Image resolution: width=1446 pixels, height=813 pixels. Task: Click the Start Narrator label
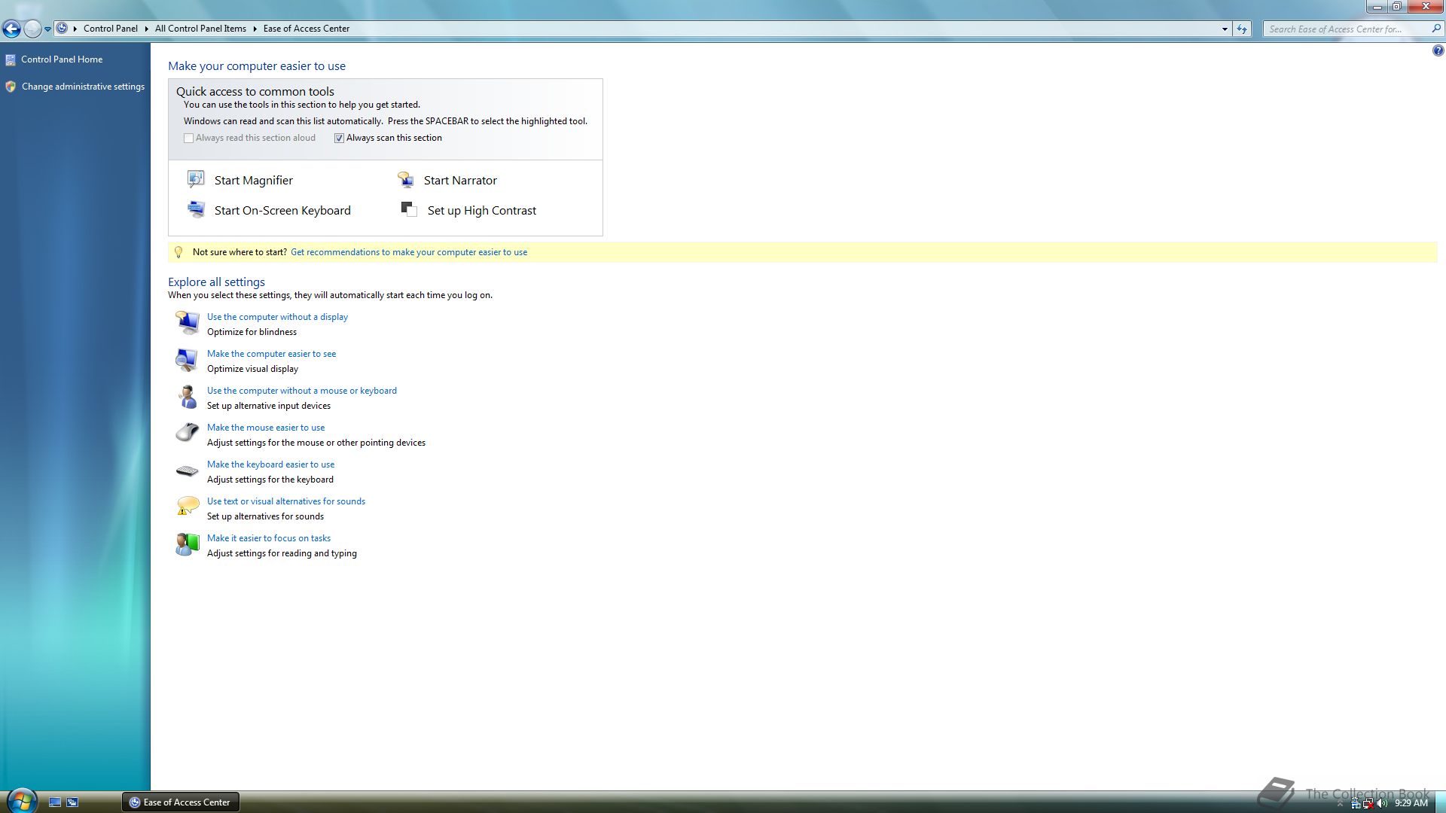coord(460,181)
